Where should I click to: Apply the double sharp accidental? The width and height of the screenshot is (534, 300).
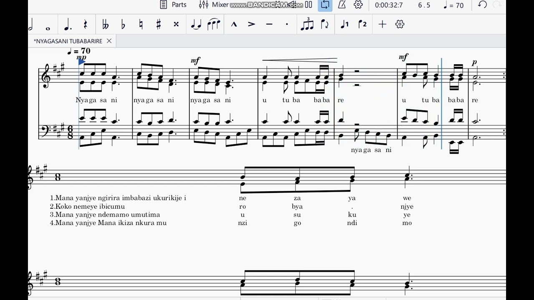pyautogui.click(x=176, y=25)
